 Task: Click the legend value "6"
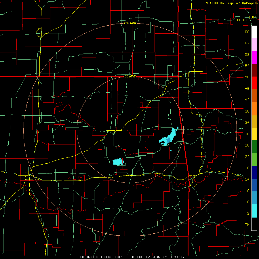click(x=248, y=202)
